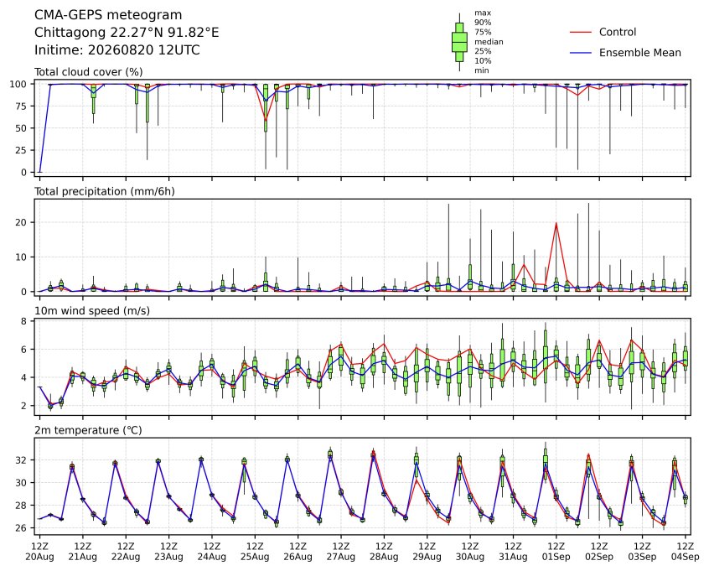Image resolution: width=709 pixels, height=571 pixels.
Task: Select the Control legend label
Action: pyautogui.click(x=617, y=32)
